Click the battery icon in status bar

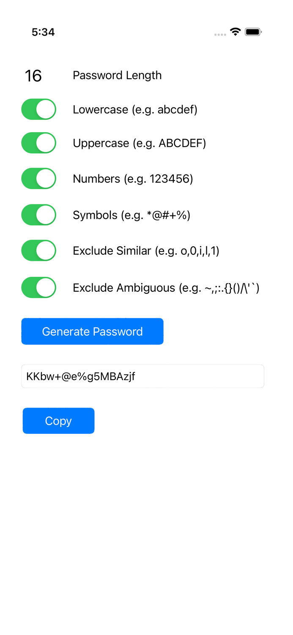pos(252,31)
